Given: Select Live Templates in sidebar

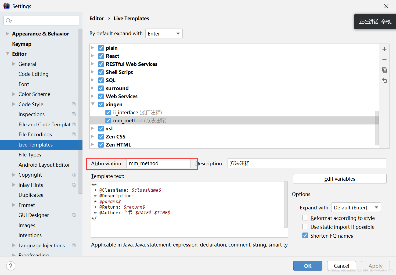Looking at the screenshot, I should (41, 145).
